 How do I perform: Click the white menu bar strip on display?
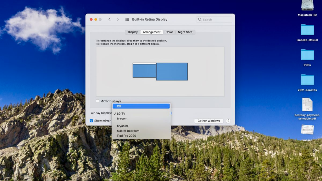pos(144,63)
